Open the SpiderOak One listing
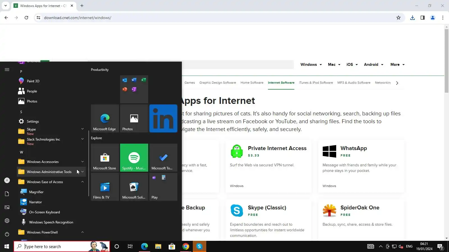Screen dimensions: 449x252 pos(360,208)
